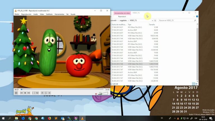Open the Reproducir tab in Explorer
Image resolution: width=215 pixels, height=121 pixels.
pyautogui.click(x=122, y=17)
